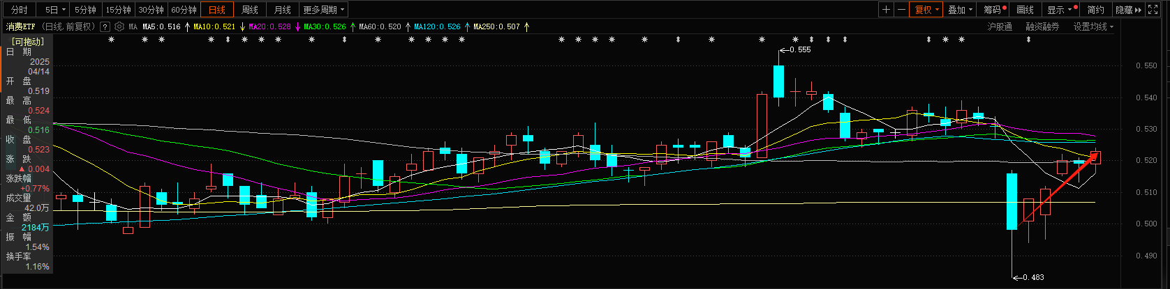Click the date value 04/14 in the info panel
Viewport: 1170px width, 289px height.
[39, 72]
